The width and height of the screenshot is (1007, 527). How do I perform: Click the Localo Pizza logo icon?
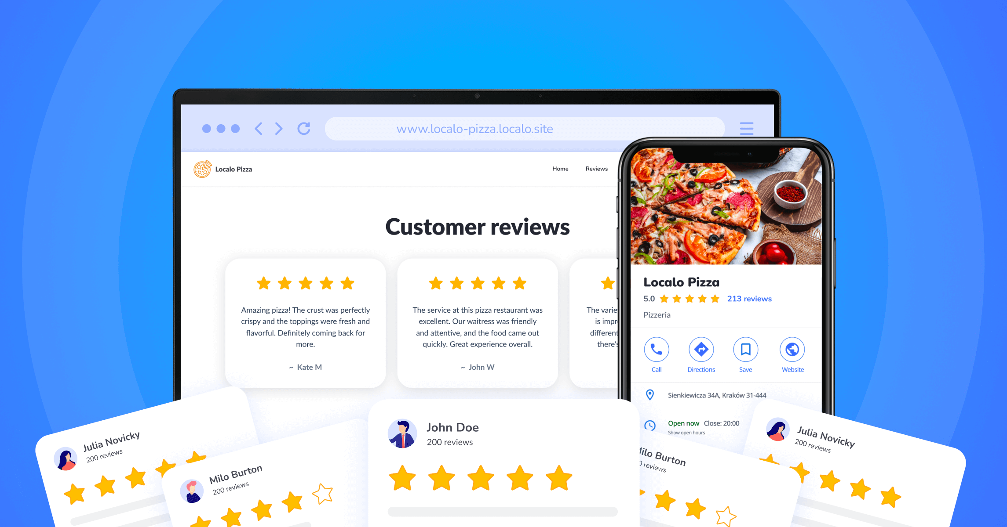tap(201, 169)
